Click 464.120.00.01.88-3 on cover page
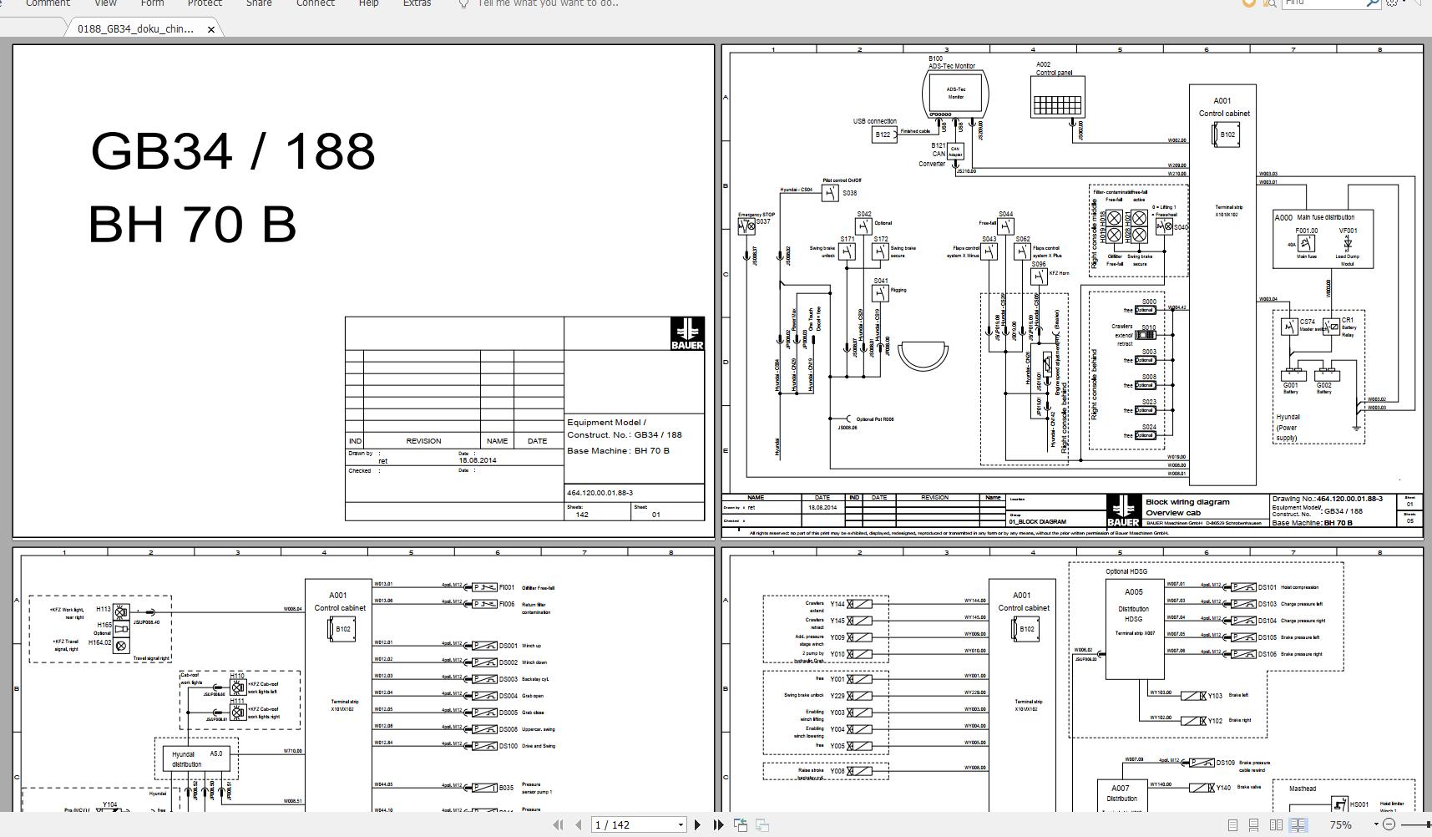Image resolution: width=1432 pixels, height=837 pixels. (600, 493)
